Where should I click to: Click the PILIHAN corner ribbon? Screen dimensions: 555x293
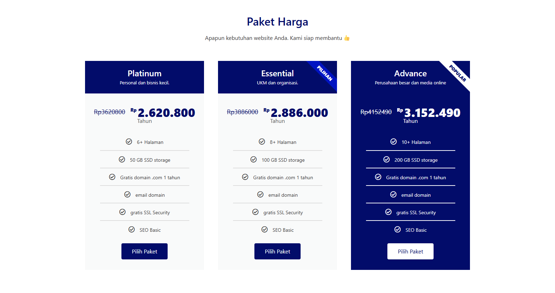pos(324,73)
